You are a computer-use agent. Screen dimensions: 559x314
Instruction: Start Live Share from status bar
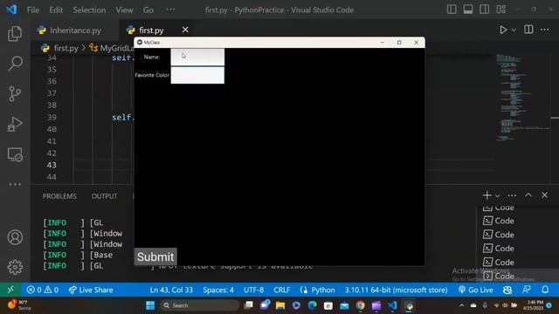(x=91, y=290)
